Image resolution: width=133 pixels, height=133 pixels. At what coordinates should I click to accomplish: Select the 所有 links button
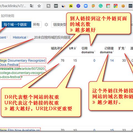click(36, 24)
